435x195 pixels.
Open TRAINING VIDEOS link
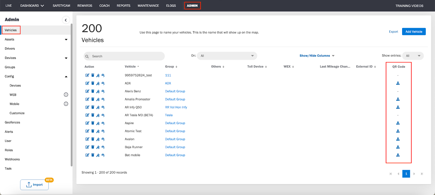[x=409, y=6]
